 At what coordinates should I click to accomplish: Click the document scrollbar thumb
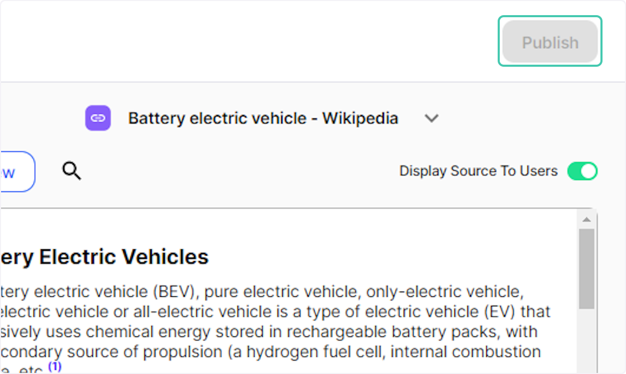point(586,269)
